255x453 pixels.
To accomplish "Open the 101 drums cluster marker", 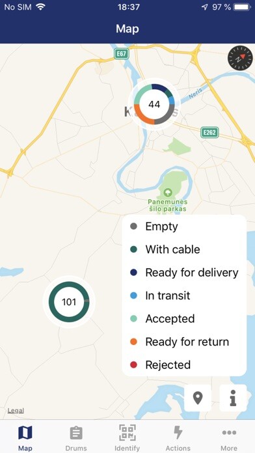I will [x=69, y=301].
